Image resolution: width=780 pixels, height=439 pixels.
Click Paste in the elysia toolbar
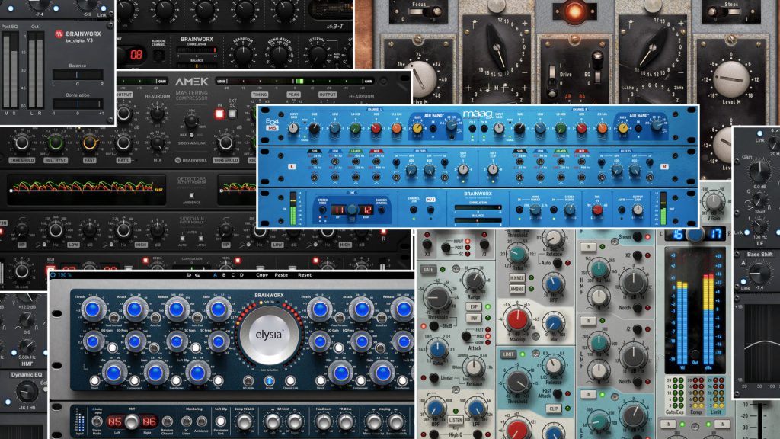coord(281,274)
